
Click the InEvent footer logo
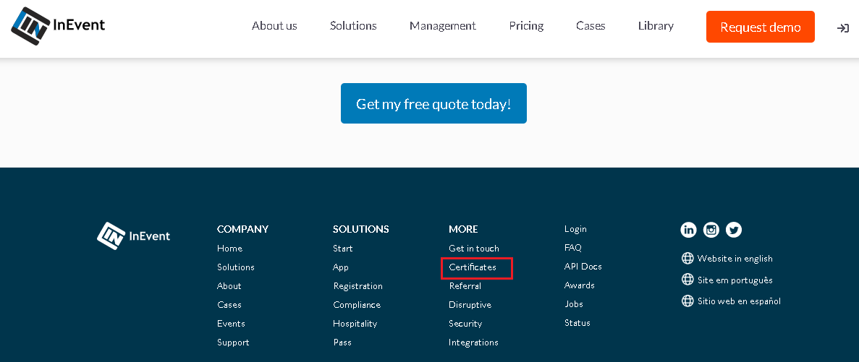[x=134, y=236]
